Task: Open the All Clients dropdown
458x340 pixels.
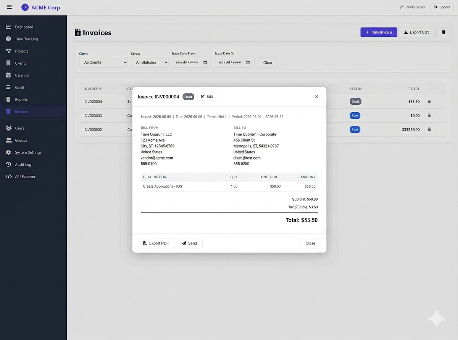Action: point(103,62)
